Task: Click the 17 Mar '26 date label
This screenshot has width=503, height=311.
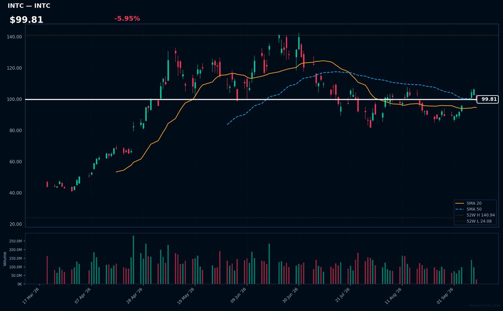Action: point(31,295)
